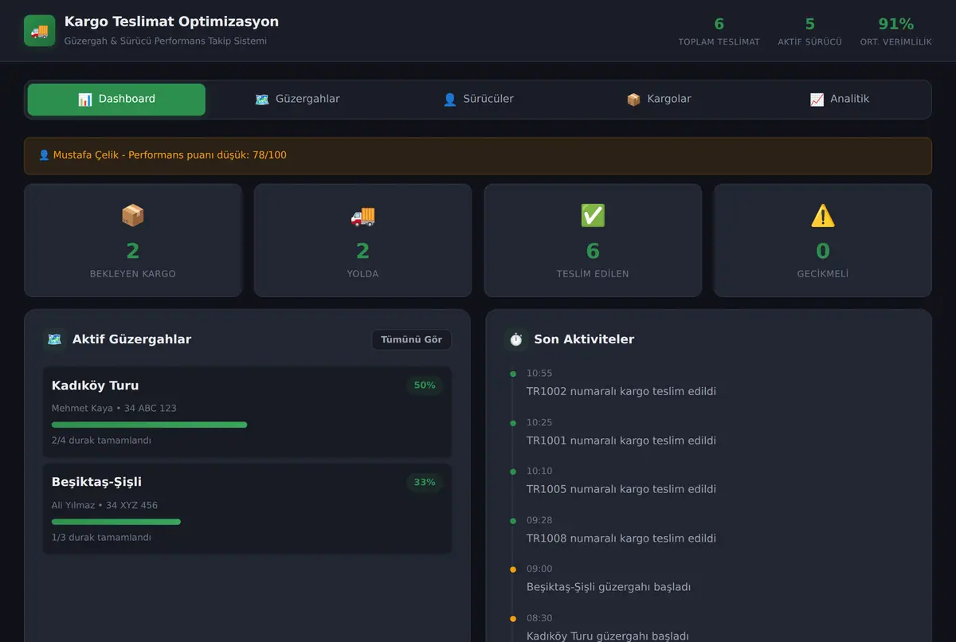The width and height of the screenshot is (956, 642).
Task: Click the person icon on Sürücüler tab
Action: click(x=449, y=100)
